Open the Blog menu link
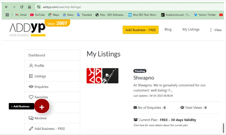The image size is (226, 135). click(168, 29)
